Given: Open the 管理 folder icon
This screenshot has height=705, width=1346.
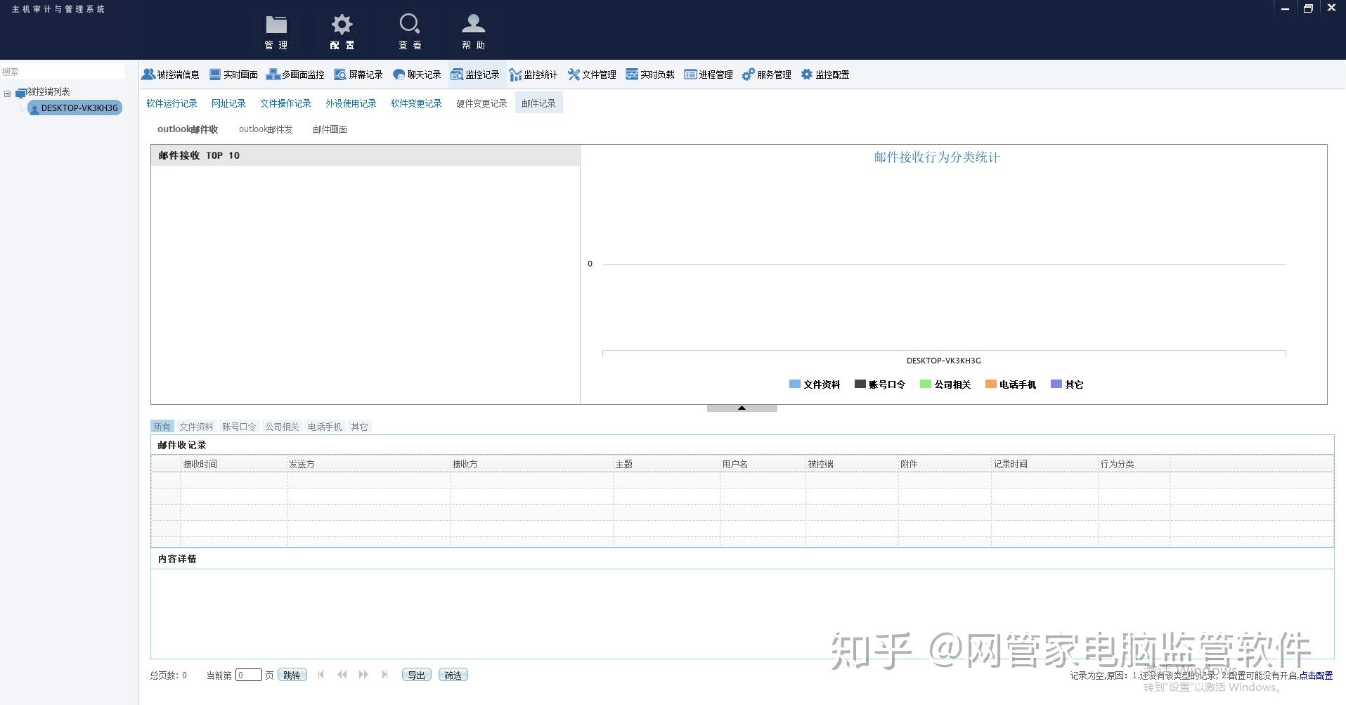Looking at the screenshot, I should pos(276,32).
